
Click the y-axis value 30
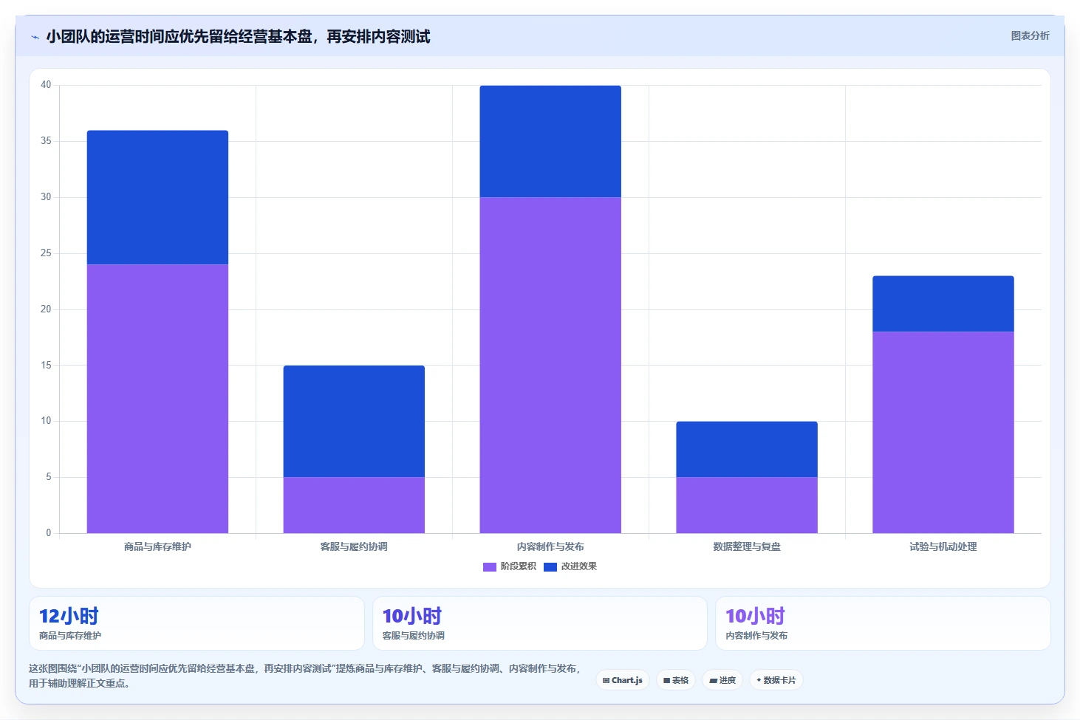46,197
